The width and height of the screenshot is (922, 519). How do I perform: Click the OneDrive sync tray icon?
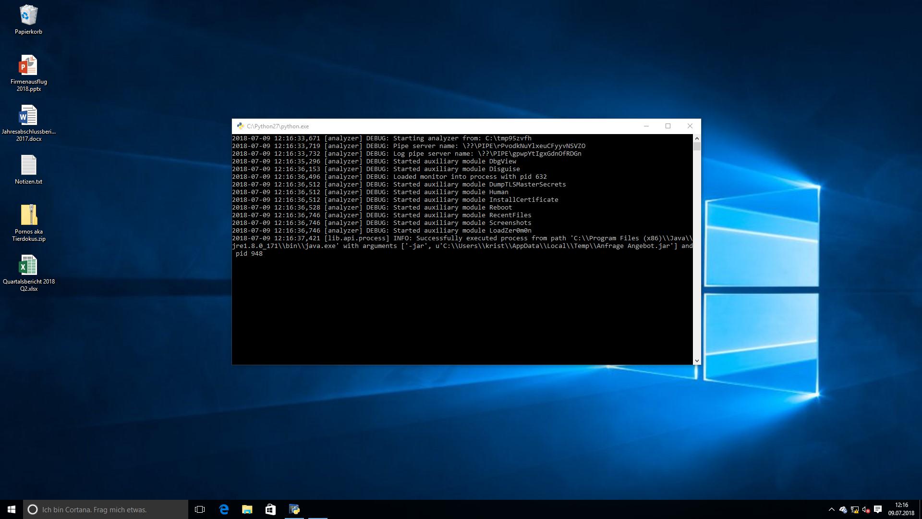click(843, 510)
